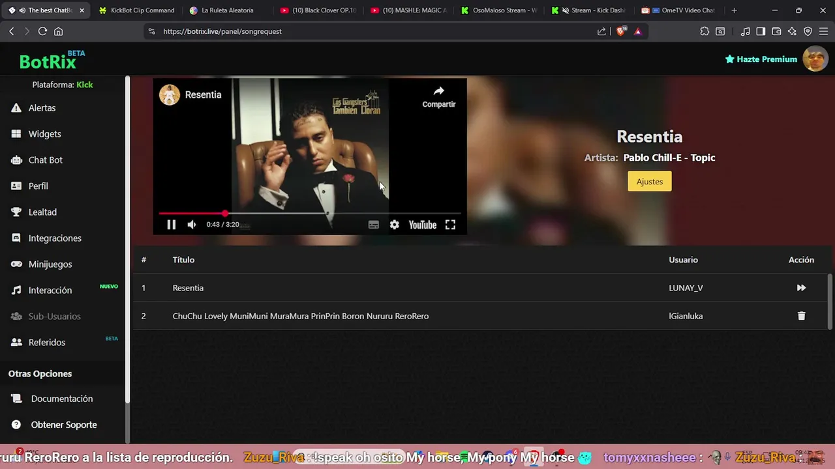Click the Acción column header

pyautogui.click(x=801, y=260)
